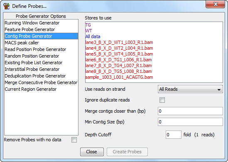Screen dimensions: 228x162
Task: Select lane3_B_X_D_WT1_L003_R1.bam store
Action: 154,42
